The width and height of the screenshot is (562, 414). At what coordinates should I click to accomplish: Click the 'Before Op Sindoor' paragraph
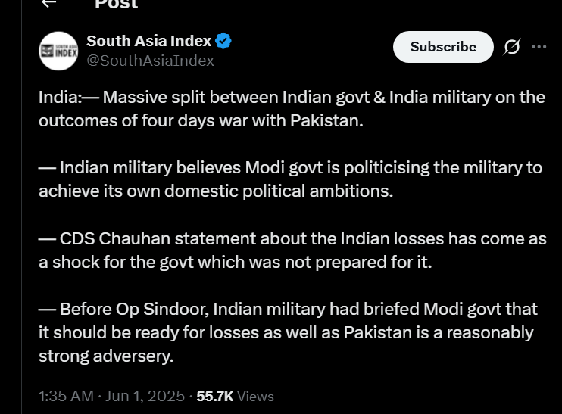click(288, 332)
